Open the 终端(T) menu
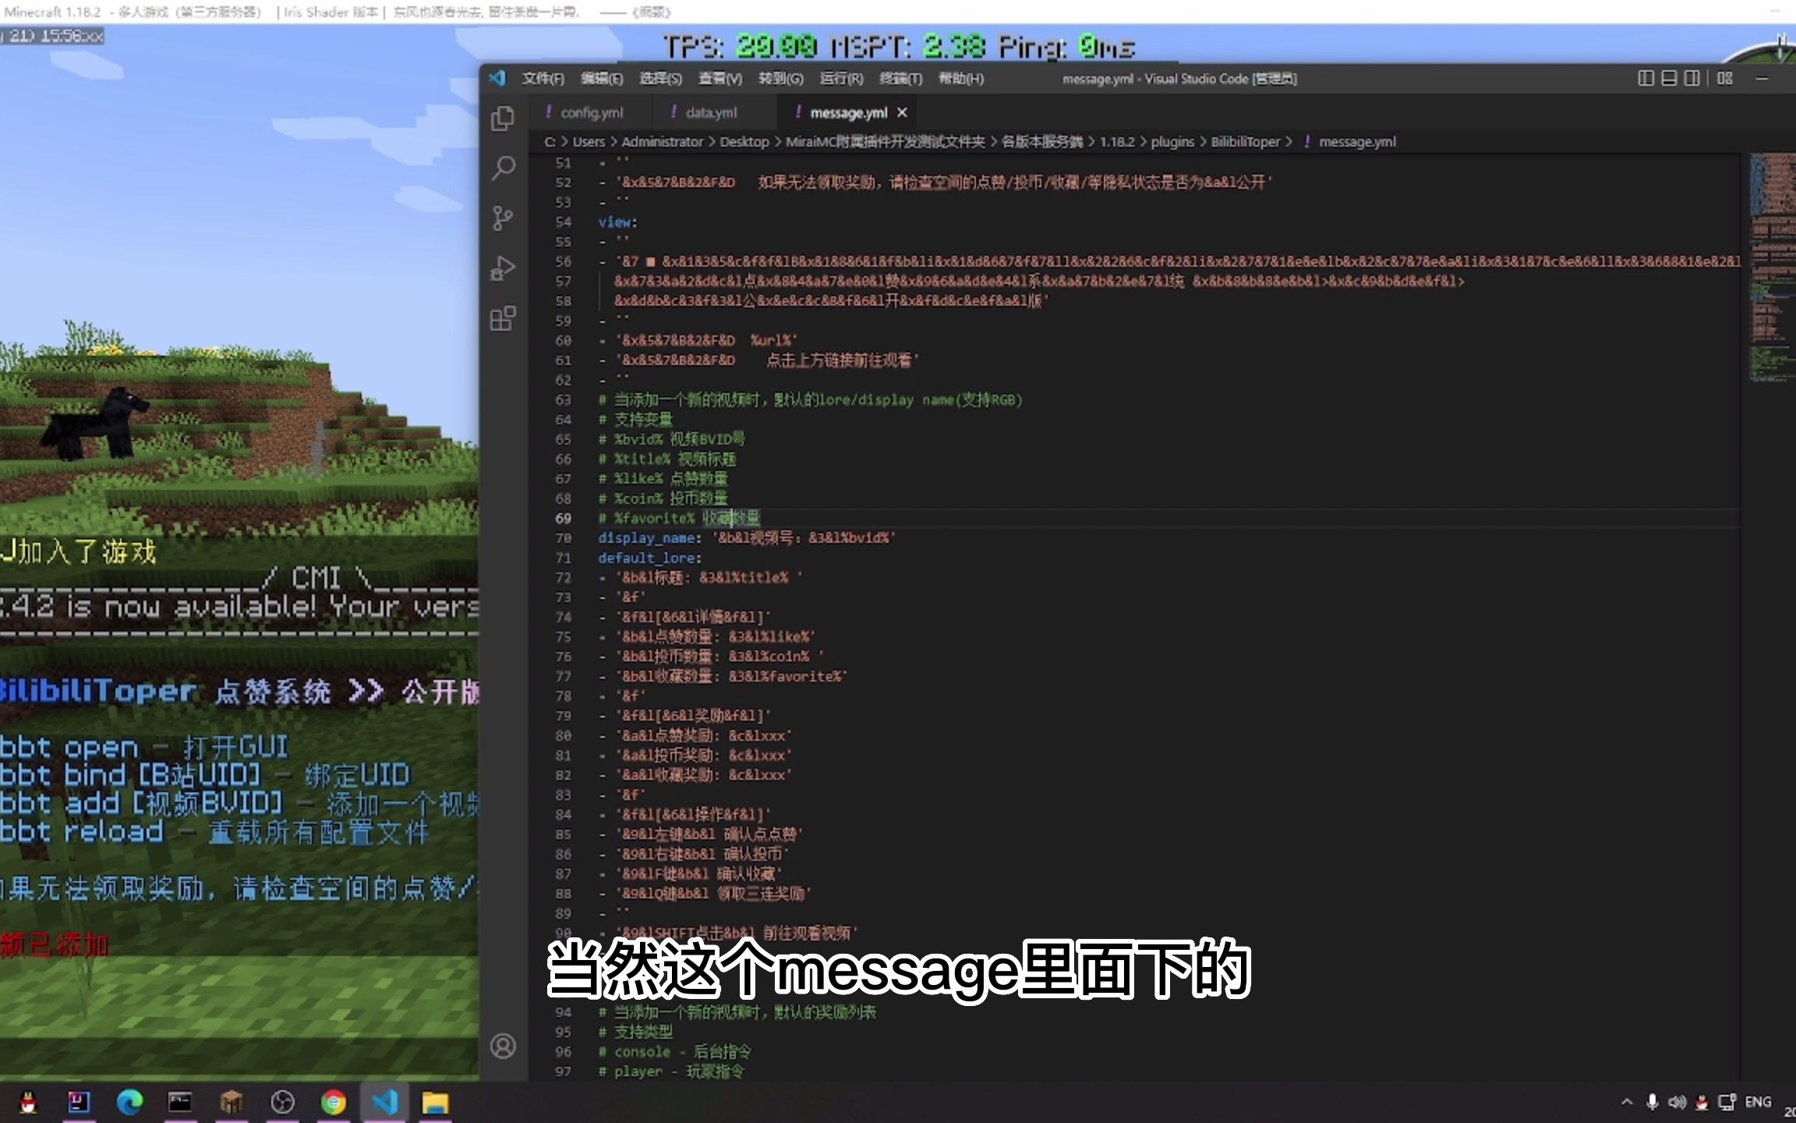 coord(900,79)
